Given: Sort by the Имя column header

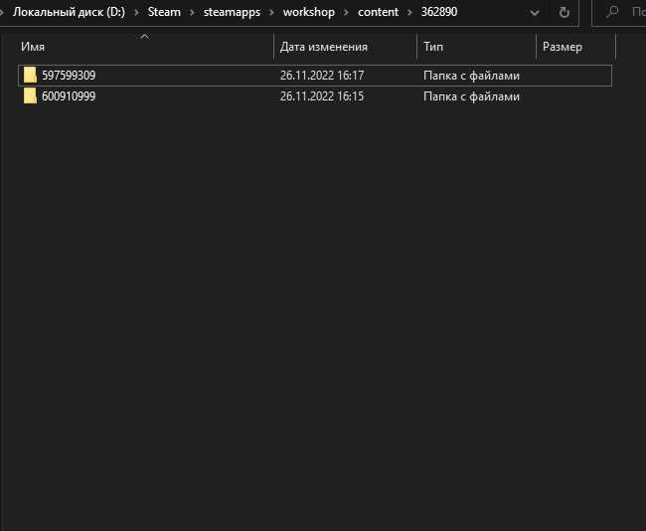Looking at the screenshot, I should pyautogui.click(x=33, y=47).
